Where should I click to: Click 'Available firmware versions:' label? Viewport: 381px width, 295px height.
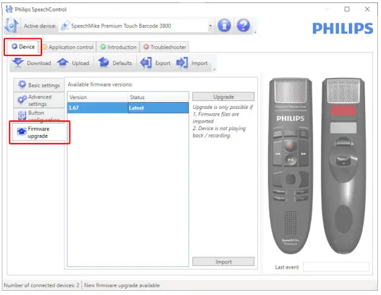pyautogui.click(x=100, y=85)
